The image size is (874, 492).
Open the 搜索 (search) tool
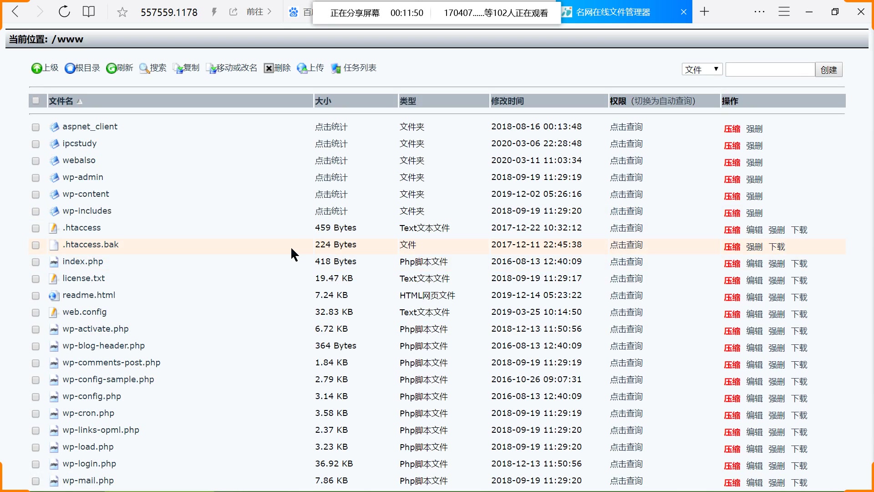tap(145, 68)
